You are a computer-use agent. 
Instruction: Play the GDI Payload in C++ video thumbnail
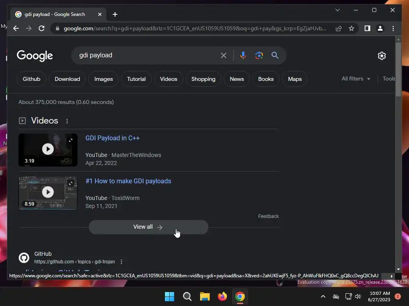(x=48, y=150)
